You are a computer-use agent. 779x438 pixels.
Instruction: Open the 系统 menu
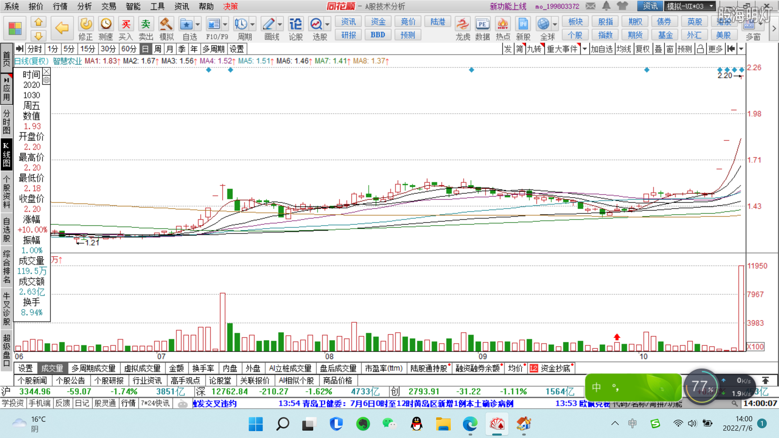[11, 6]
